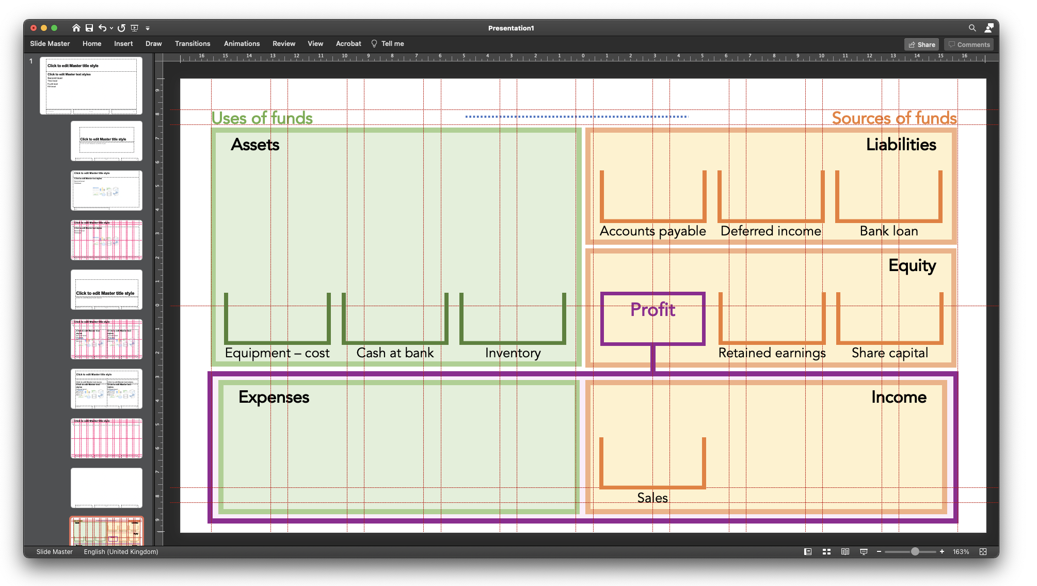Select the 'Assets' label

pyautogui.click(x=255, y=145)
